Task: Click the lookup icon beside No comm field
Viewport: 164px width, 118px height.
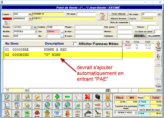Action: [159, 14]
